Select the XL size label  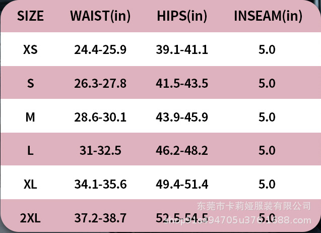click(x=30, y=184)
